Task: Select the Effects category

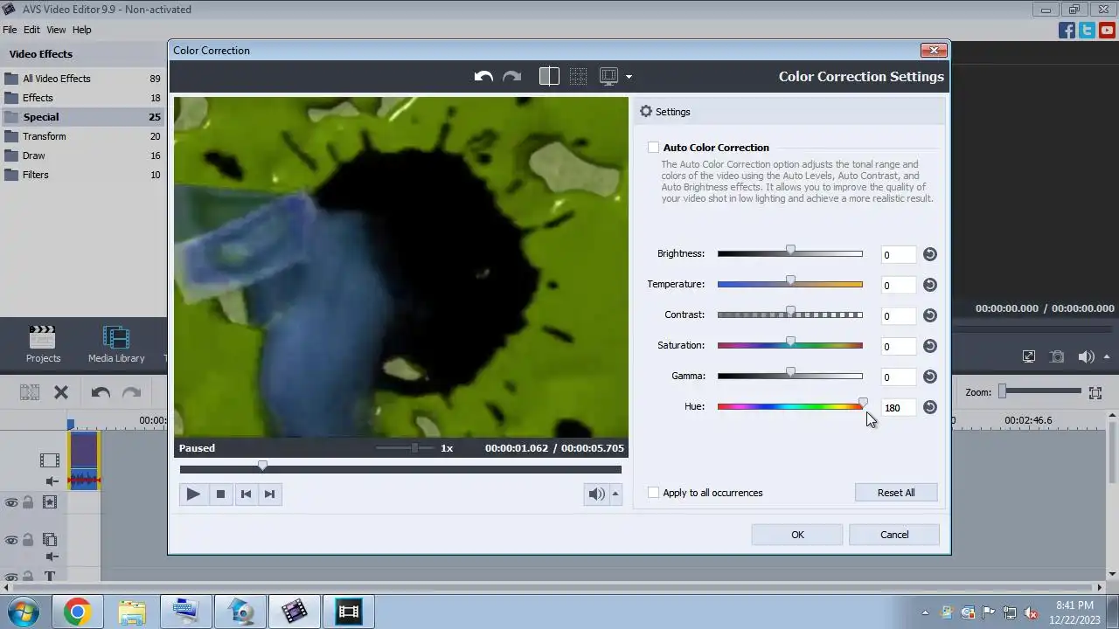Action: pos(82,98)
